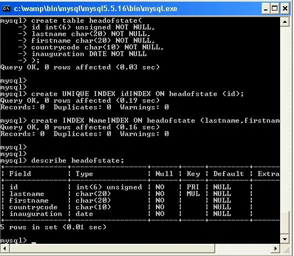Screen dimensions: 294x256
Task: Click the horizontal scrollbar left arrow
Action: 4,248
